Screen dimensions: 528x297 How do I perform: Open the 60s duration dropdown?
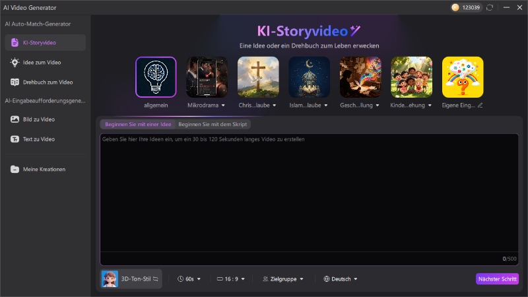(x=189, y=279)
